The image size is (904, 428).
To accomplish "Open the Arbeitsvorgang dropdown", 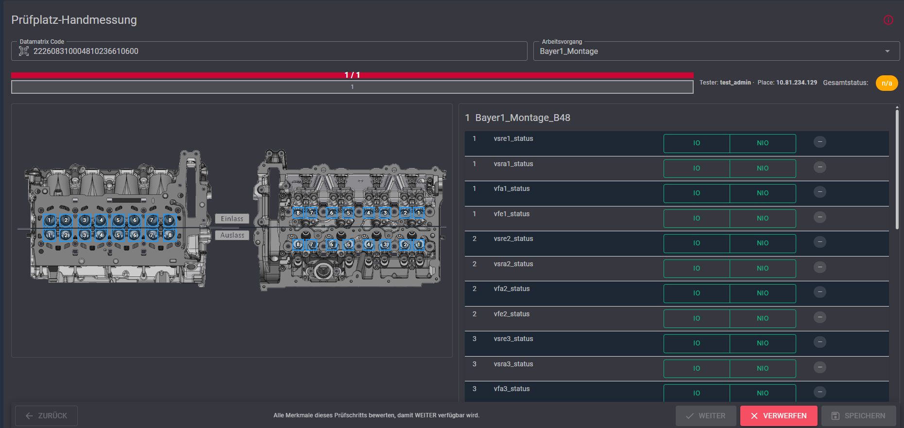I will [x=716, y=51].
